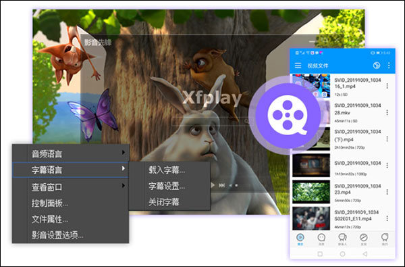The height and width of the screenshot is (267, 405).
Task: Expand the arrow beside 字幕语言
Action: [124, 168]
